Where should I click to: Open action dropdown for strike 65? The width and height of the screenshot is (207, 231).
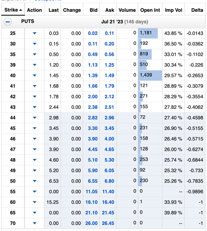coord(34,213)
